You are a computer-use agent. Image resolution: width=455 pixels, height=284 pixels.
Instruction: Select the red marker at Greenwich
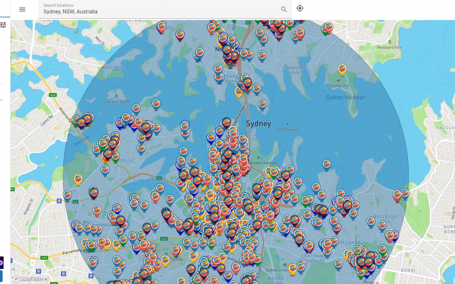[161, 27]
